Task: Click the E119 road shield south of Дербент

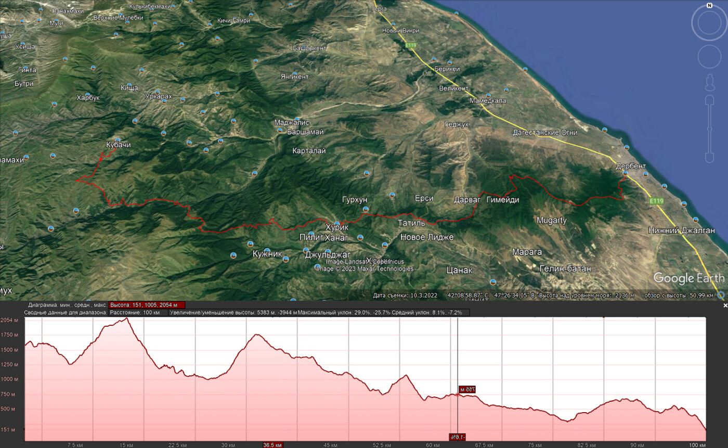Action: click(x=656, y=201)
